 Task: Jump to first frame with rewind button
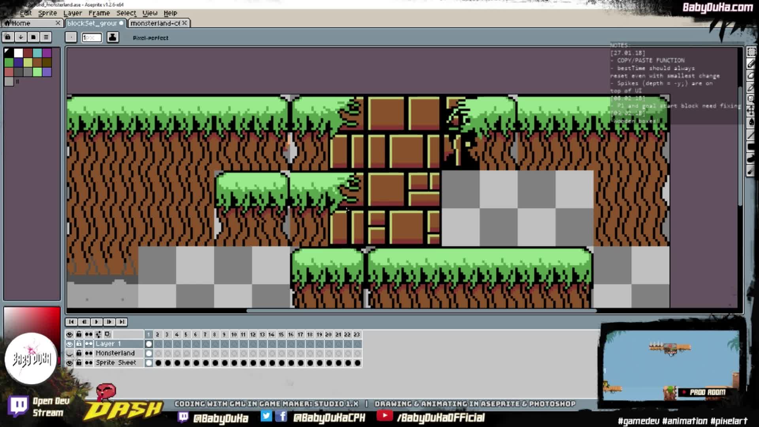pyautogui.click(x=72, y=322)
